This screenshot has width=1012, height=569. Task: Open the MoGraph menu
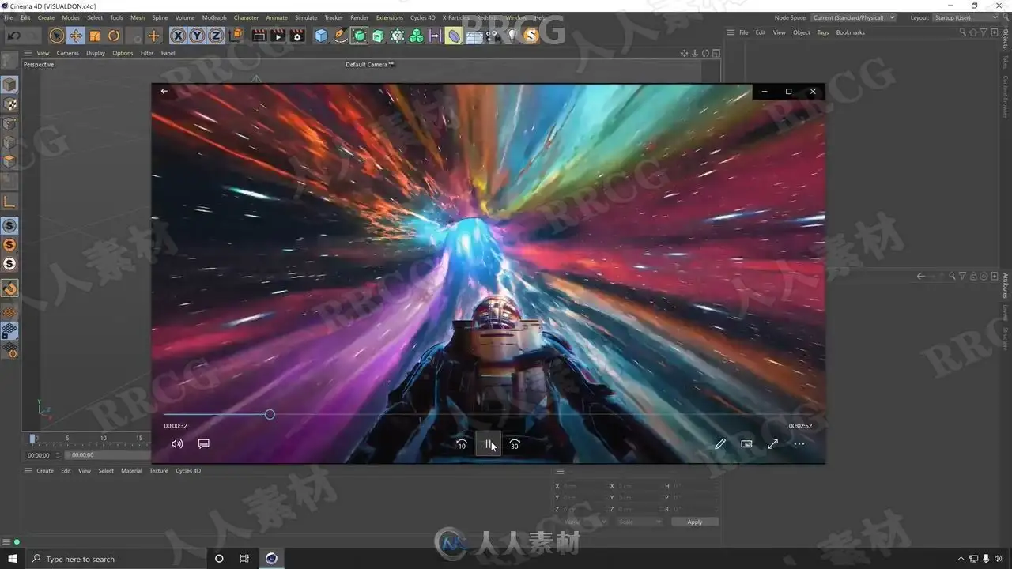[x=214, y=17]
